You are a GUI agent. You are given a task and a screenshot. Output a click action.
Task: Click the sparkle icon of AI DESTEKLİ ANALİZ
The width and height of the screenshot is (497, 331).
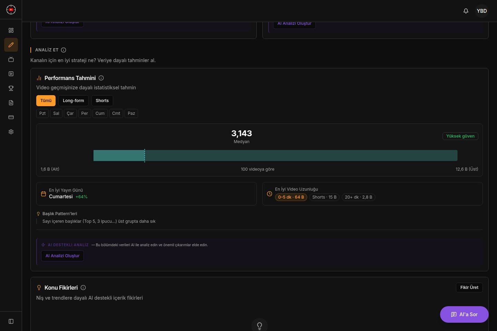(43, 245)
